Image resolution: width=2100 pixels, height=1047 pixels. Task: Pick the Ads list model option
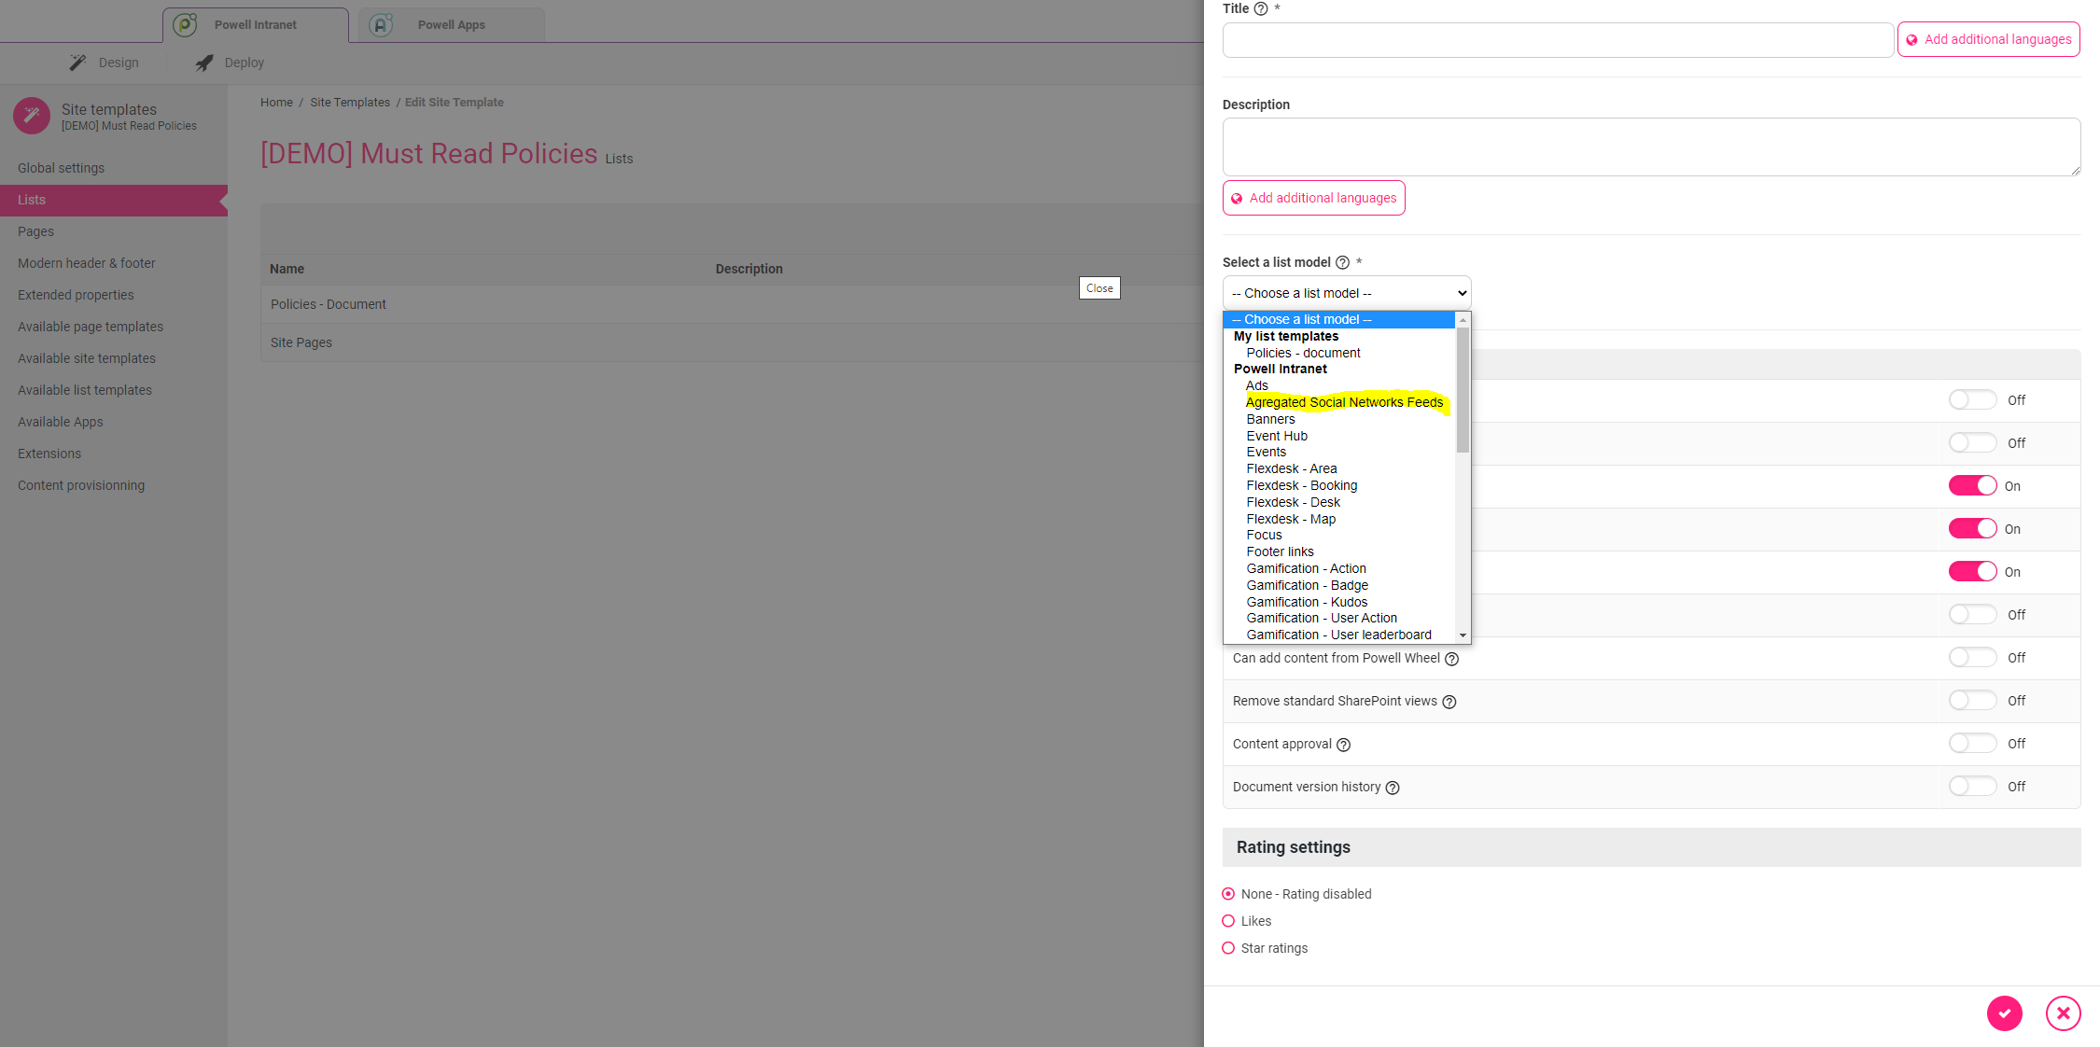pyautogui.click(x=1257, y=385)
